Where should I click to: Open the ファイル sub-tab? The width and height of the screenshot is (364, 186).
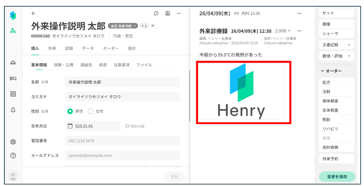coord(144,65)
